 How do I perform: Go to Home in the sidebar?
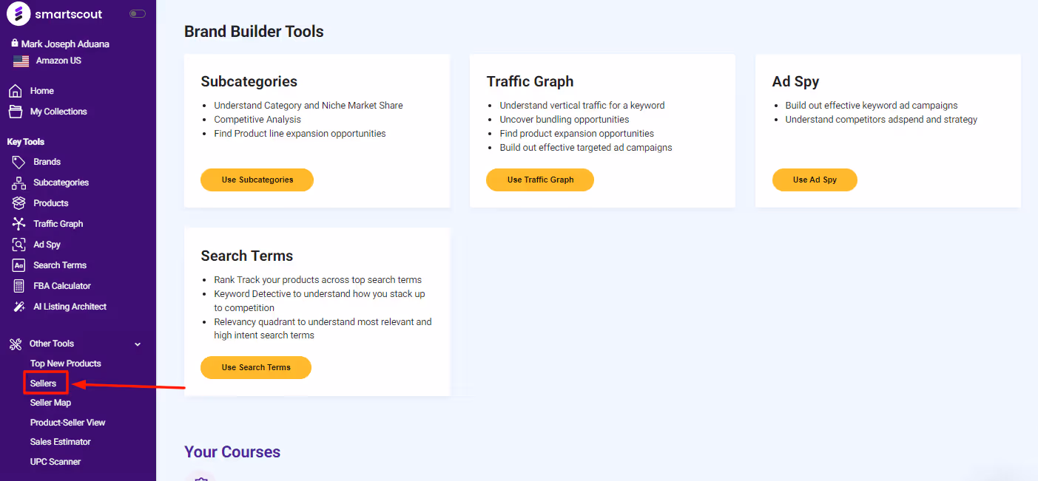point(42,91)
